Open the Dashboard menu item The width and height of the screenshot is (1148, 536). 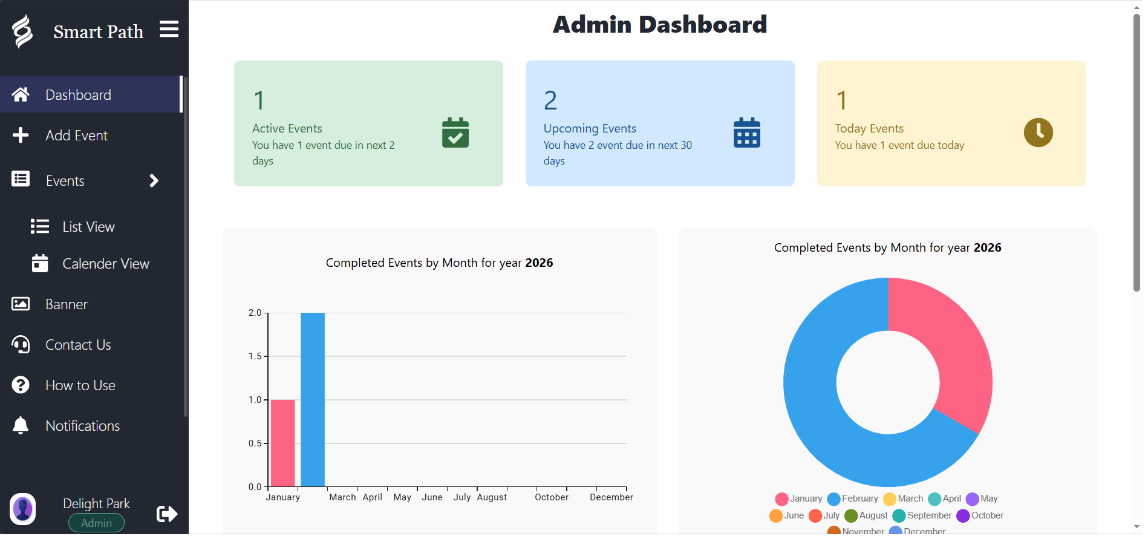tap(79, 95)
